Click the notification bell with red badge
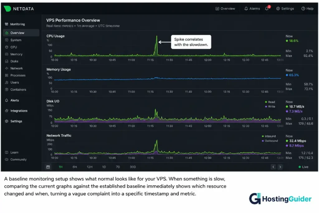319x213 pixels. point(267,8)
